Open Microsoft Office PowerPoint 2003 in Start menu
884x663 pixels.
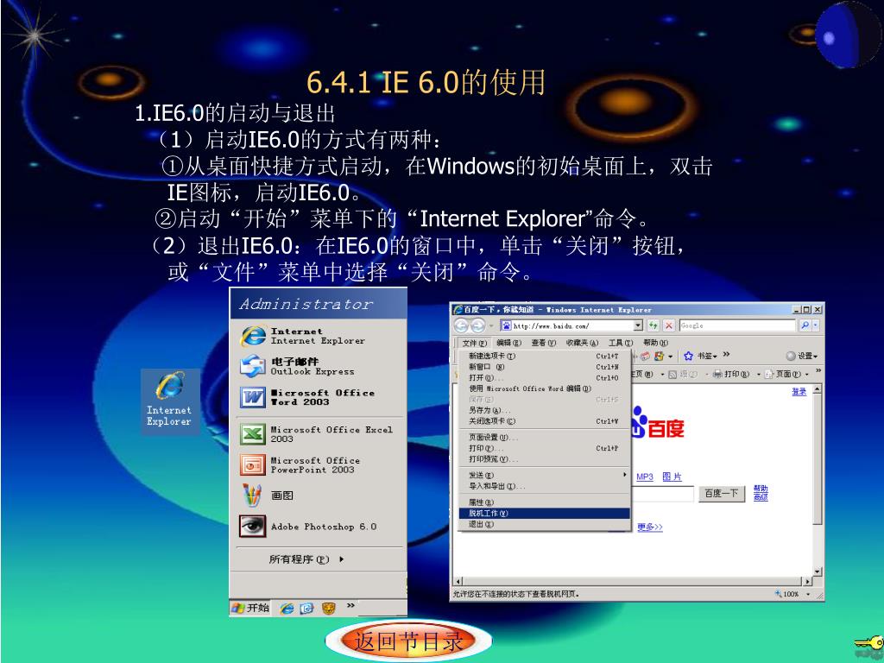coord(319,464)
